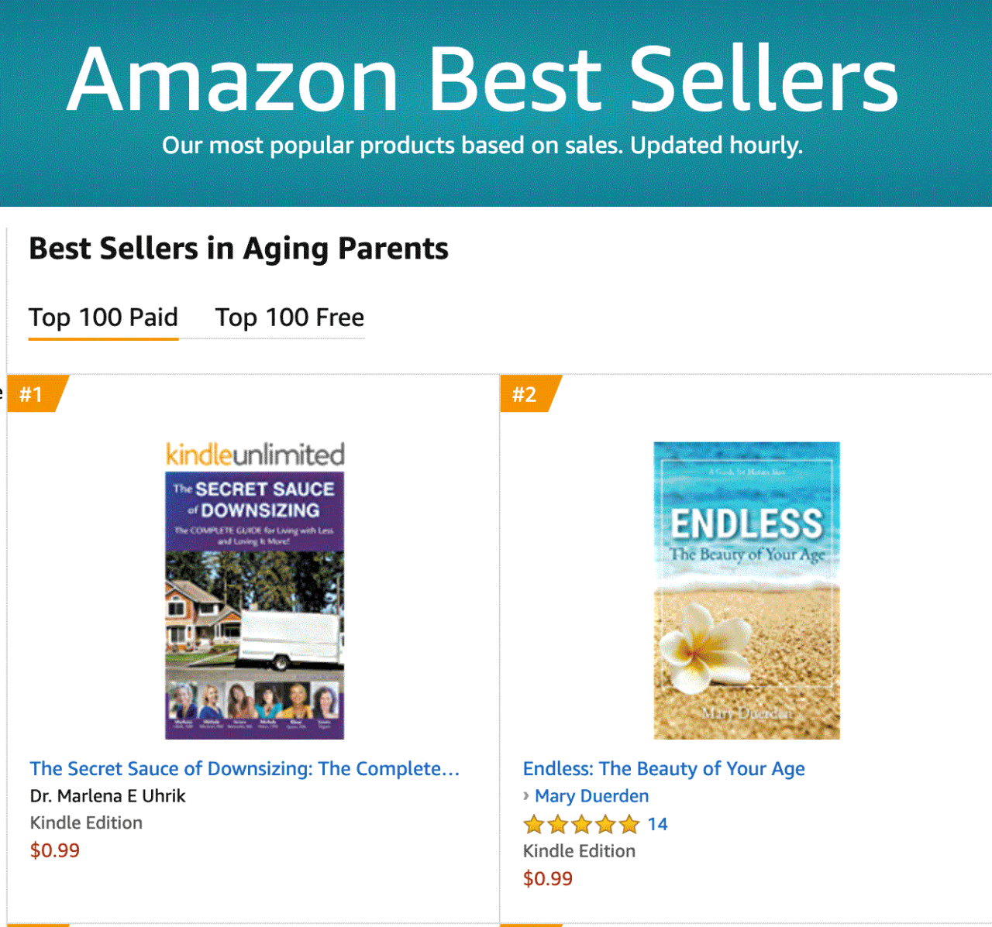Click the #2 rank badge
The image size is (992, 927).
[x=525, y=394]
